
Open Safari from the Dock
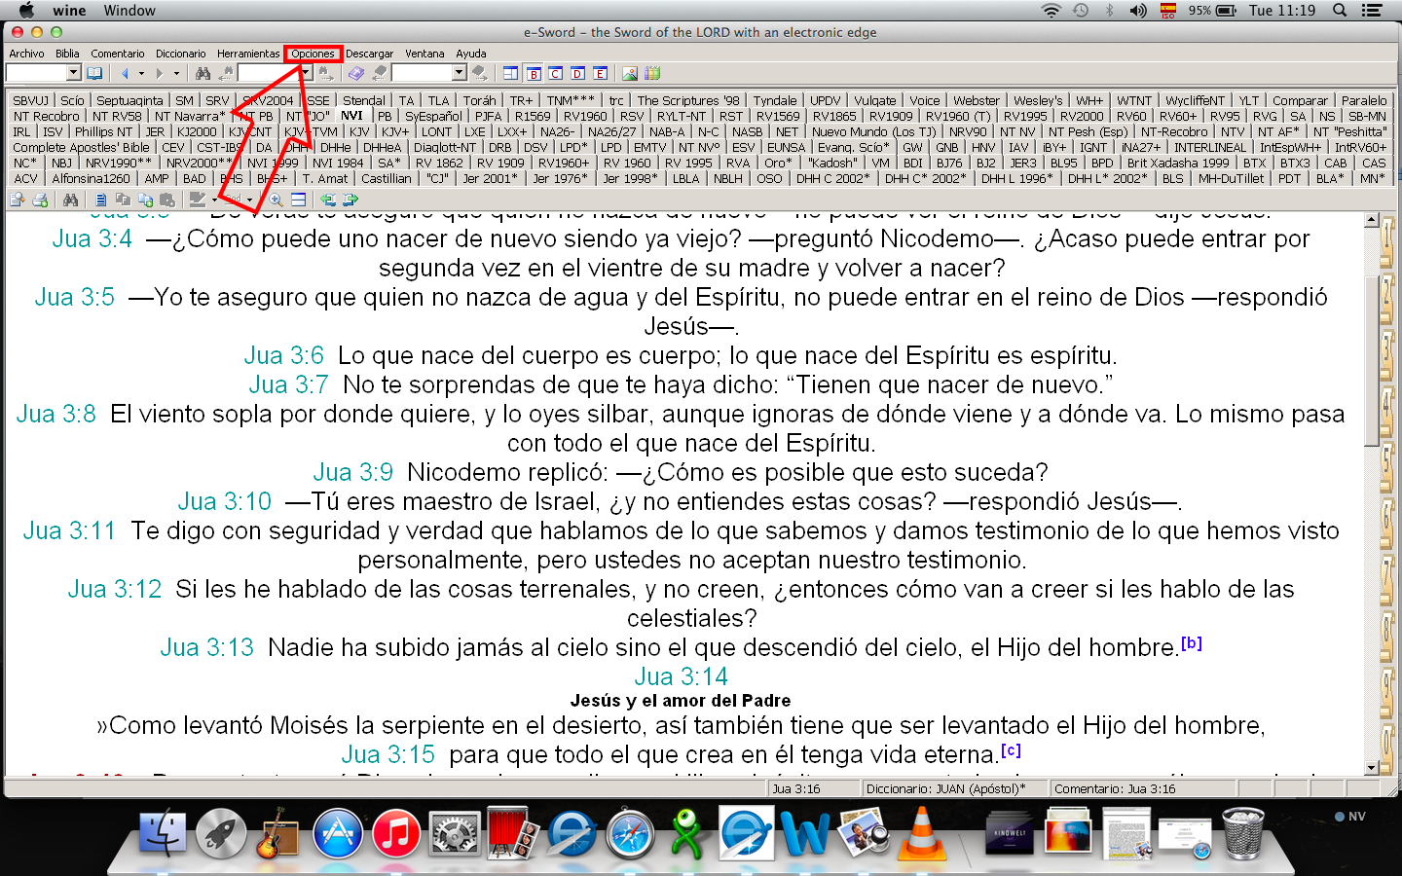coord(630,833)
